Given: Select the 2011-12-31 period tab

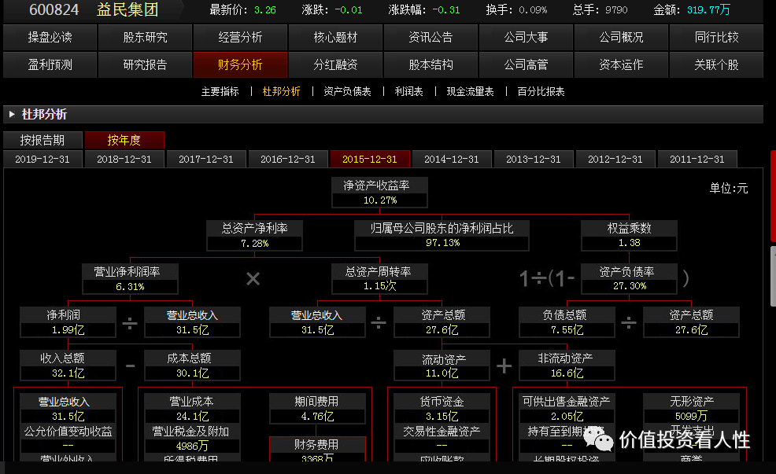Looking at the screenshot, I should (x=697, y=159).
